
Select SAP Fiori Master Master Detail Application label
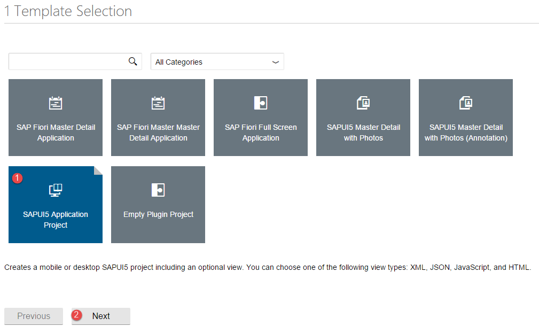point(158,133)
